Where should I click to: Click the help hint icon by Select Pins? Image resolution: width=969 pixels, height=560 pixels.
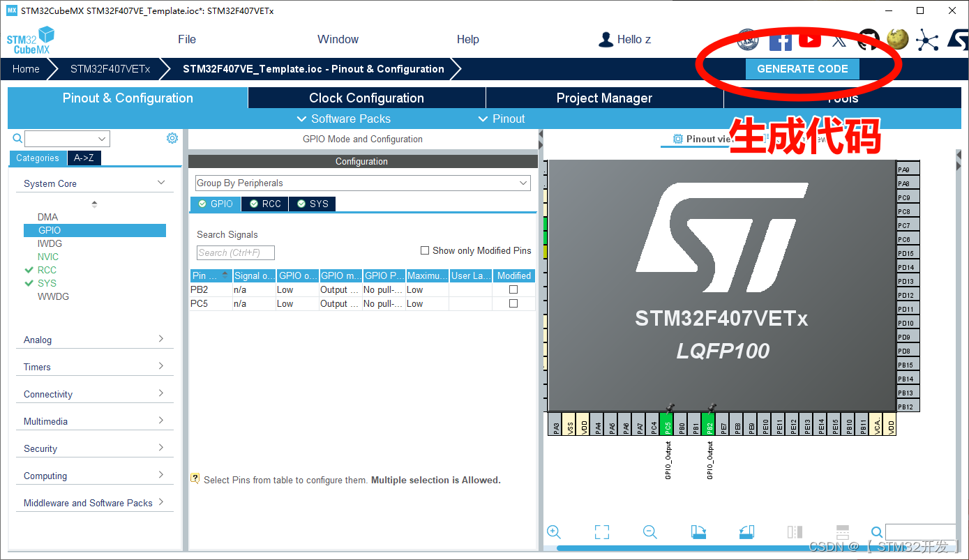pos(195,479)
